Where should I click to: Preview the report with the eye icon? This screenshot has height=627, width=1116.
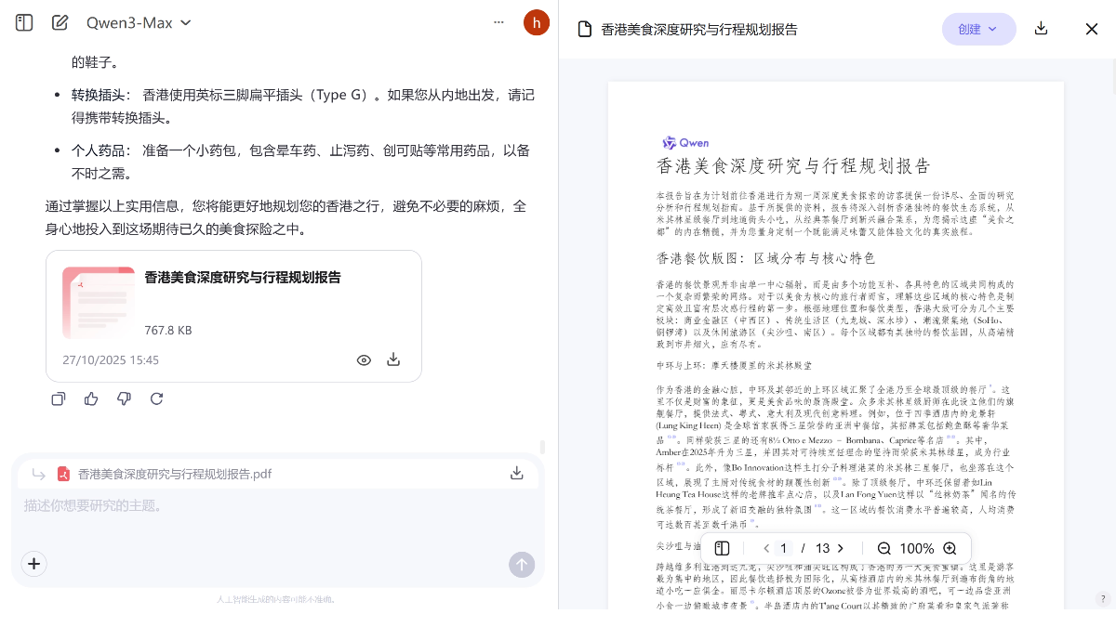coord(364,359)
